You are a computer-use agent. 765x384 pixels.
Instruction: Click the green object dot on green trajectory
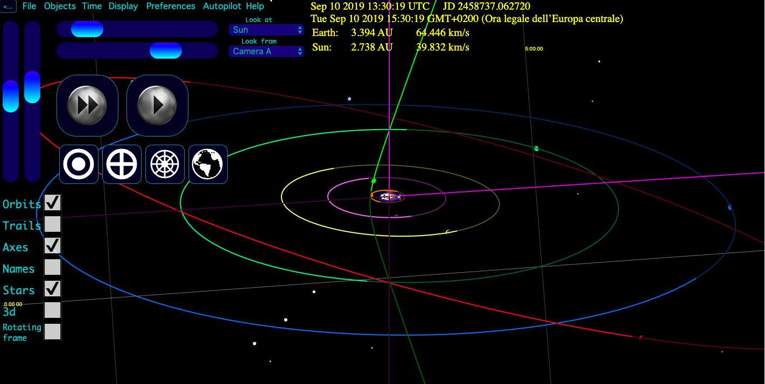[374, 181]
